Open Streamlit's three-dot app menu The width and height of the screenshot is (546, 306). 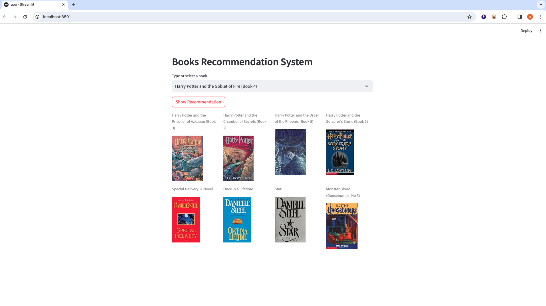[x=540, y=30]
